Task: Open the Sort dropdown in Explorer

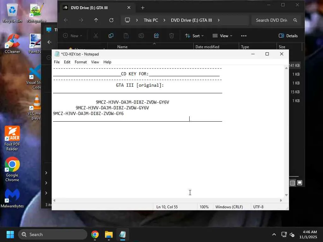Action: tap(194, 36)
